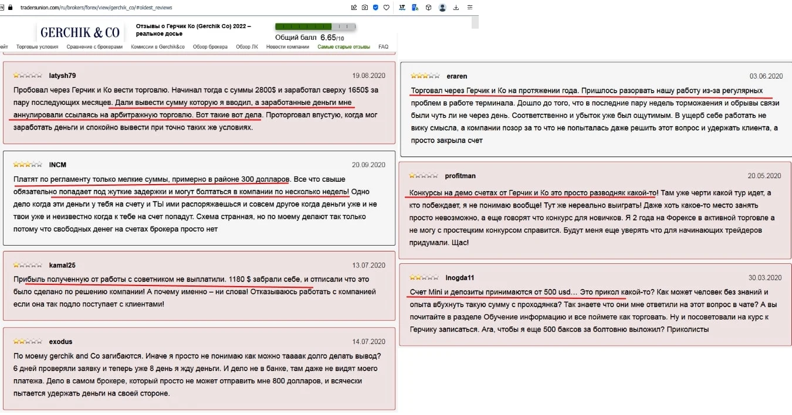Image resolution: width=792 pixels, height=415 pixels.
Task: Click the date 14.07.2020
Action: pyautogui.click(x=369, y=342)
